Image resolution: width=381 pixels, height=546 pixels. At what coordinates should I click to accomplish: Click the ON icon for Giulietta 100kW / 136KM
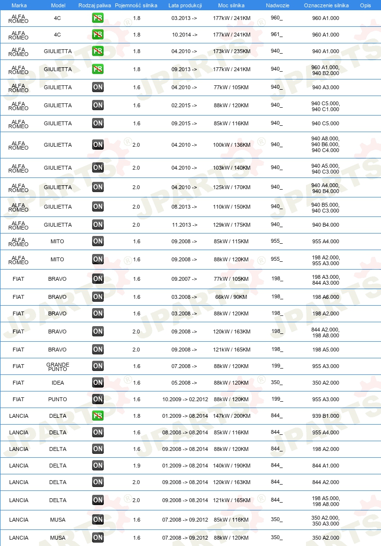98,144
